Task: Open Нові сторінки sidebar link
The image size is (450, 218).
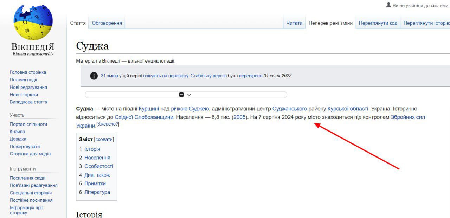Action: 24,95
